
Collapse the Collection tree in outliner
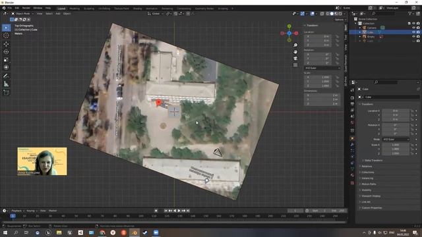coord(356,24)
